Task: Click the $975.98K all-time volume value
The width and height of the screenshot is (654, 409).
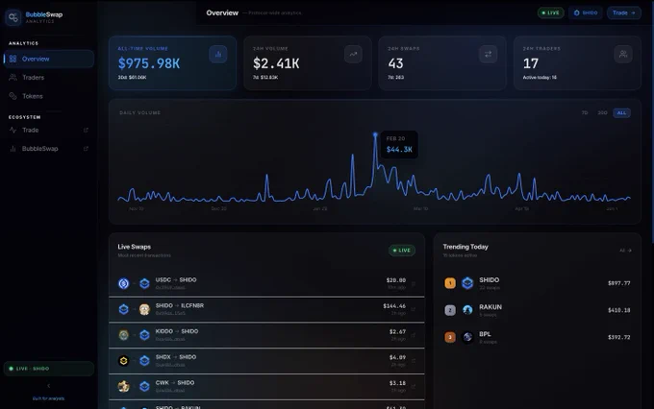Action: tap(149, 63)
